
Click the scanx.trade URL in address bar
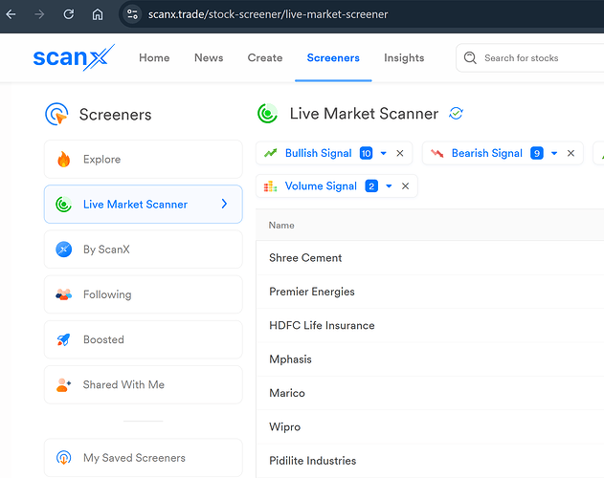[268, 14]
